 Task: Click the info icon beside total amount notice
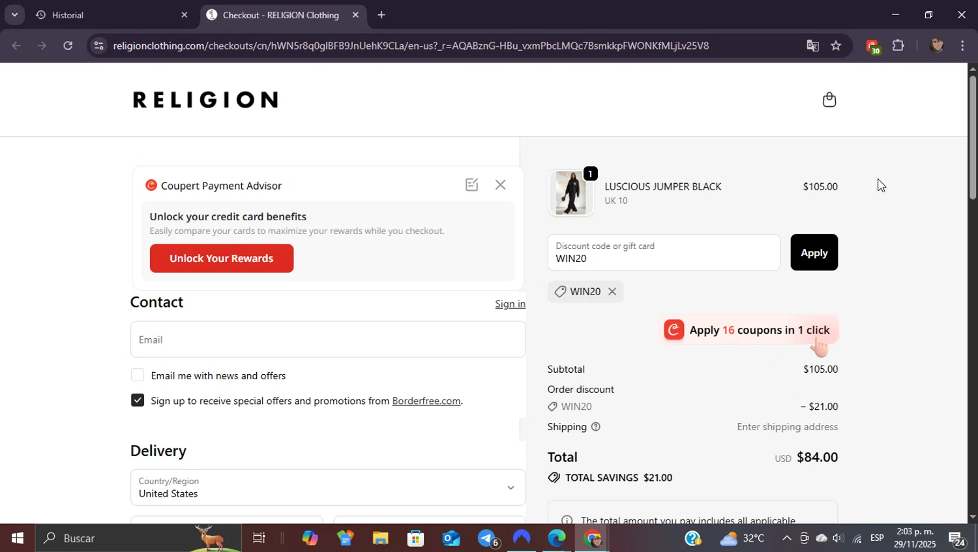(567, 520)
